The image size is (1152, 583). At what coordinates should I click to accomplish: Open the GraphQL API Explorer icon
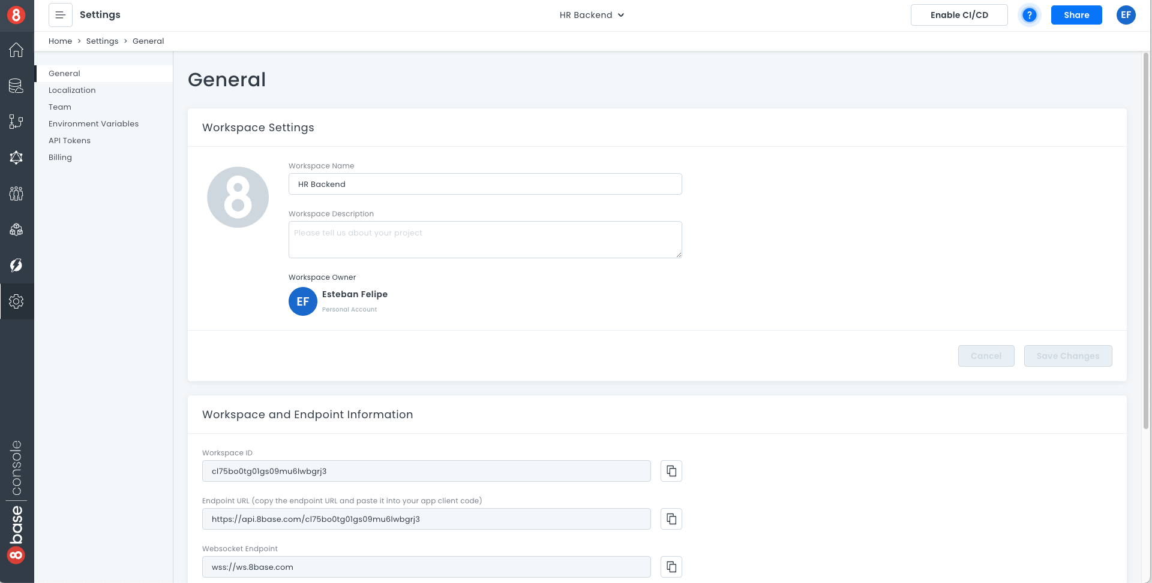click(x=16, y=158)
